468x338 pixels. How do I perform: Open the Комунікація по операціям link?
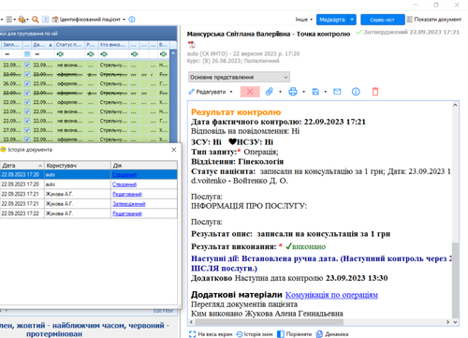331,295
